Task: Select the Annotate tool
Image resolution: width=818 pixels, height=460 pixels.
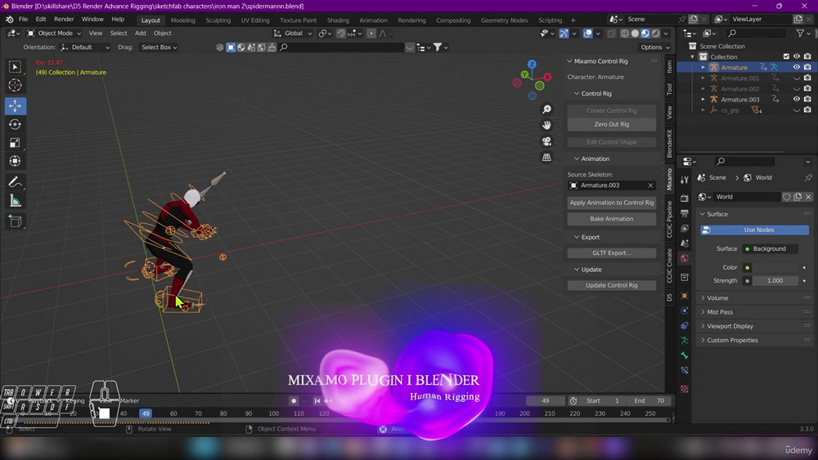Action: [x=15, y=182]
